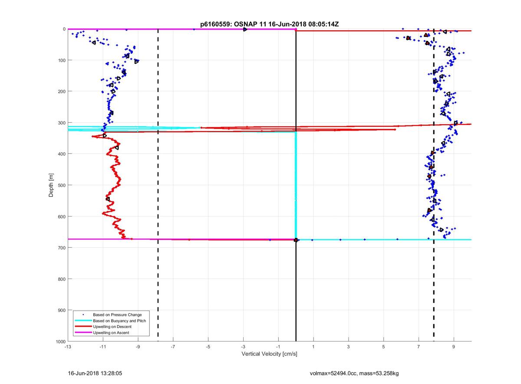The width and height of the screenshot is (521, 384).
Task: Click the positive "3" velocity tick label
Action: 349,347
